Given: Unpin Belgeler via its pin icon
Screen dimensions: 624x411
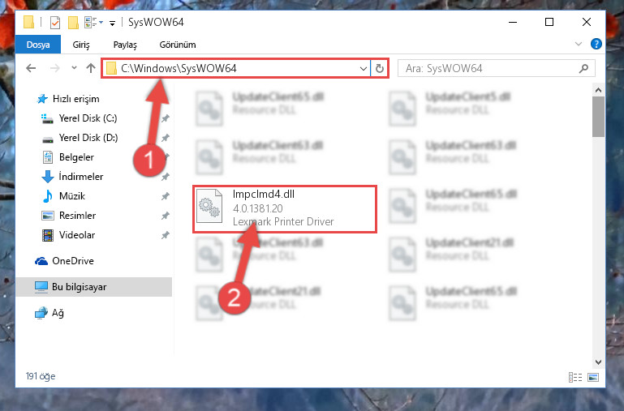Looking at the screenshot, I should 166,157.
